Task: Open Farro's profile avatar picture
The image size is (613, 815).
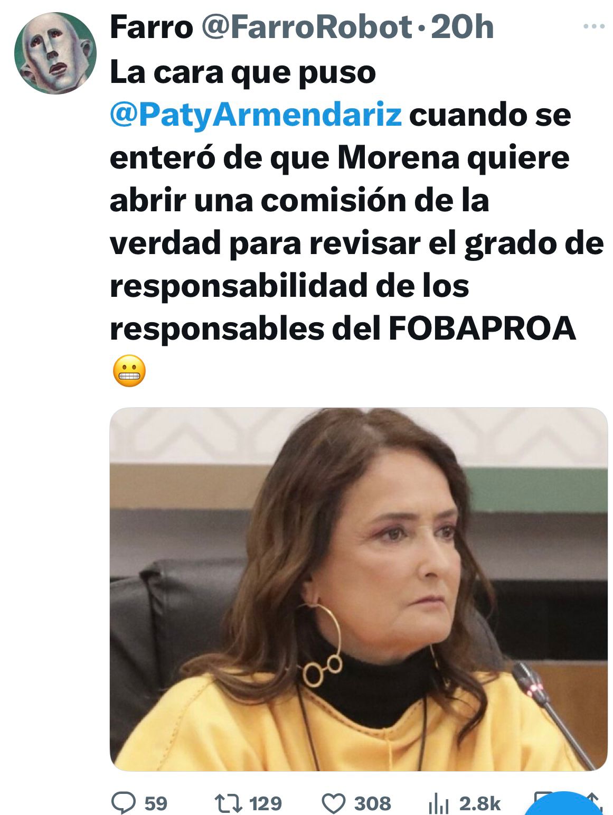Action: 55,53
